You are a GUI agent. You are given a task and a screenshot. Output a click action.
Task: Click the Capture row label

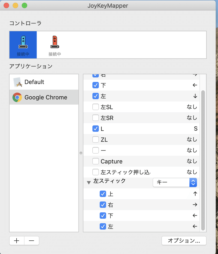pyautogui.click(x=112, y=161)
